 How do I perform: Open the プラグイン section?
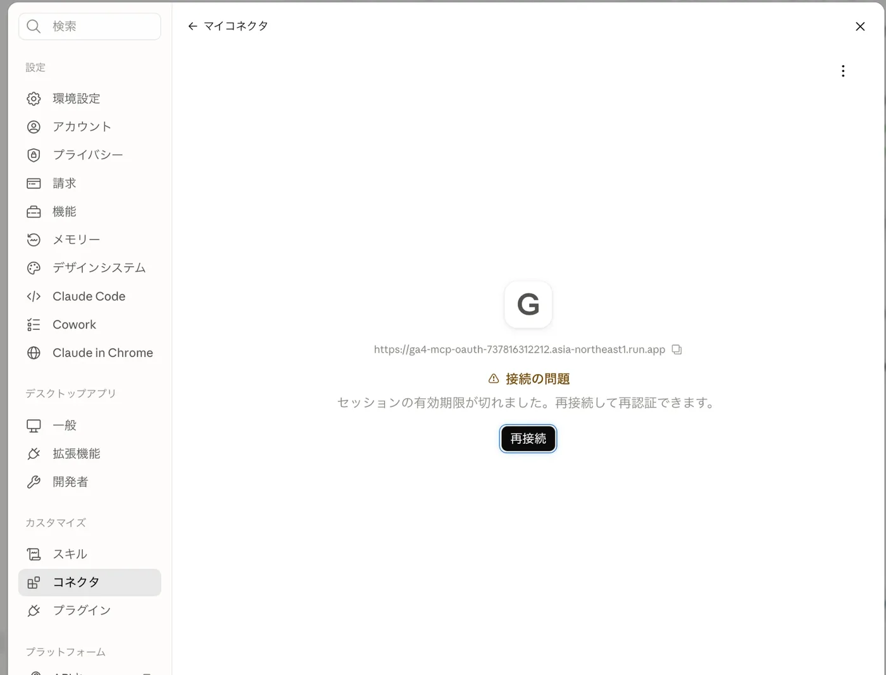90,611
